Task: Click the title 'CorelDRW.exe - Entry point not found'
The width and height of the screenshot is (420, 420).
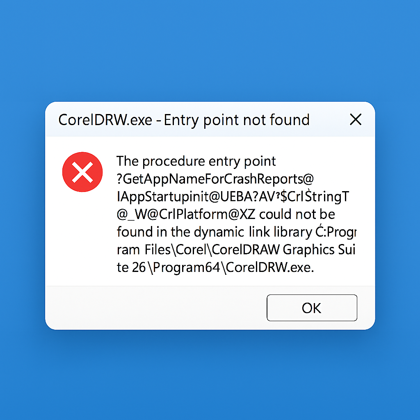Action: tap(183, 120)
